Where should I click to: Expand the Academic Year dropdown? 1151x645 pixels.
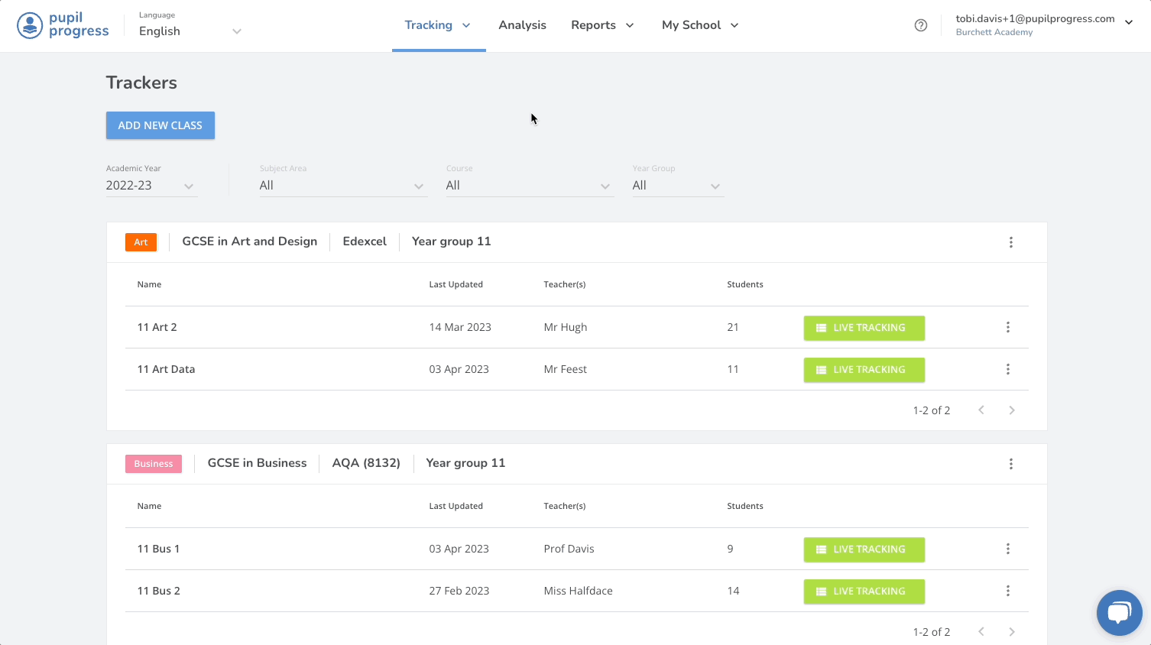[151, 186]
